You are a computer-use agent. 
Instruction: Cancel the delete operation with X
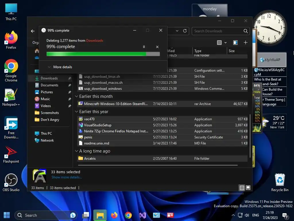157,47
